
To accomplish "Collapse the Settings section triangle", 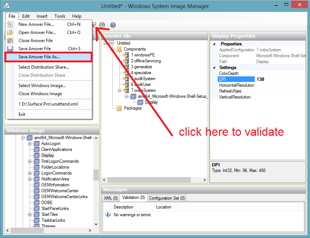I will [x=214, y=68].
